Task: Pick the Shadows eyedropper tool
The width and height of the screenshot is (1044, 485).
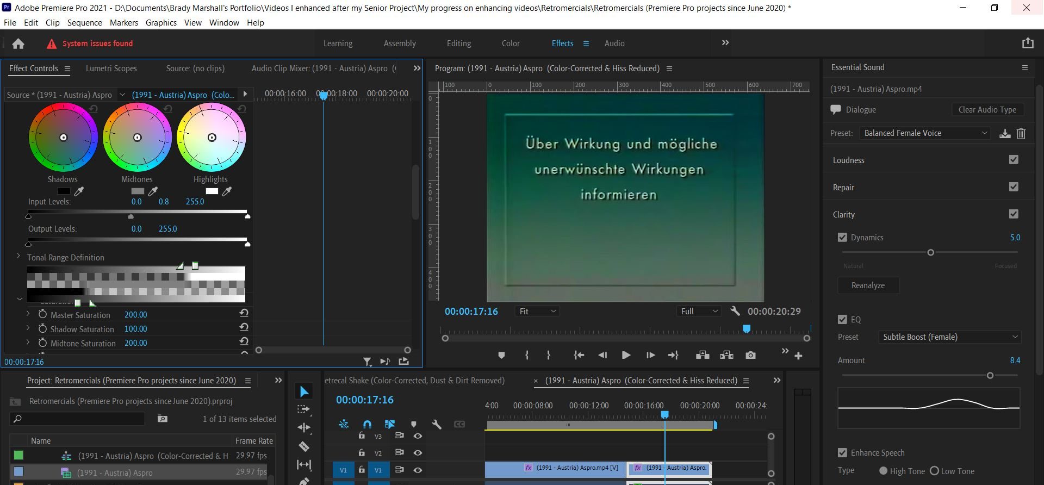Action: pyautogui.click(x=79, y=191)
